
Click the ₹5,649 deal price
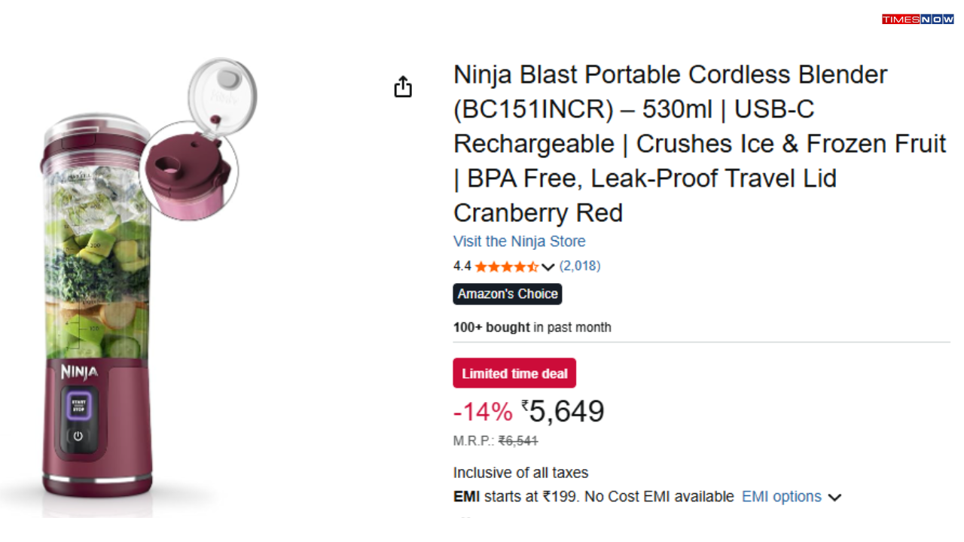click(563, 411)
